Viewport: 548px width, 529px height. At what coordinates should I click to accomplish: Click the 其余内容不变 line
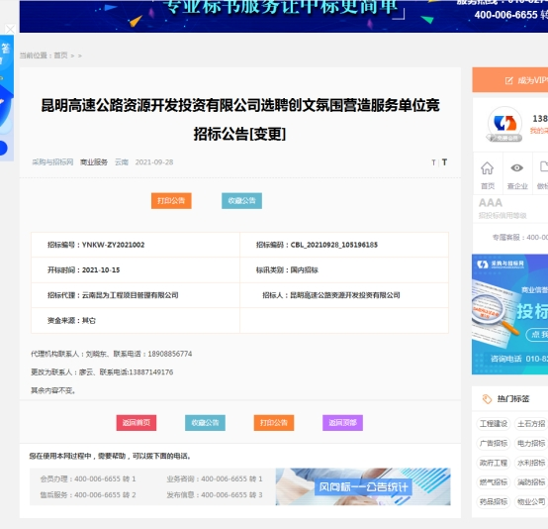coord(53,390)
